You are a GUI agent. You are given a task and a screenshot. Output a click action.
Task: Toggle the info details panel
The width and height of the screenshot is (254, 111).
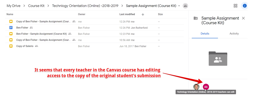pos(245,6)
